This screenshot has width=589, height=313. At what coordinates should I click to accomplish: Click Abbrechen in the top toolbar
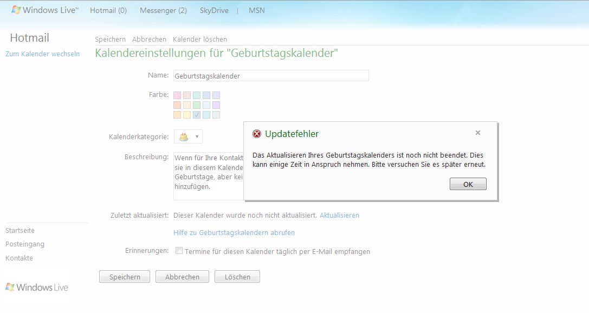(x=149, y=39)
